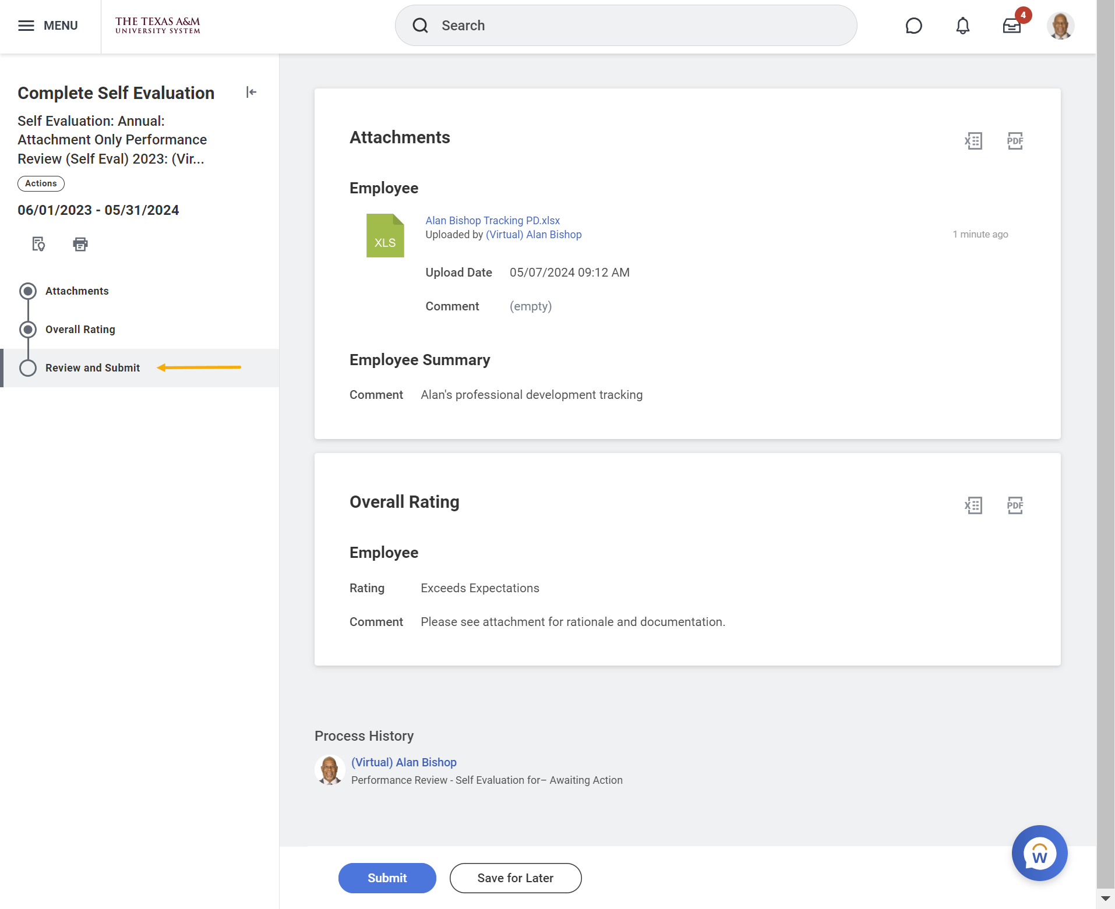Go to the Overall Rating step
Viewport: 1115px width, 909px height.
pos(80,330)
